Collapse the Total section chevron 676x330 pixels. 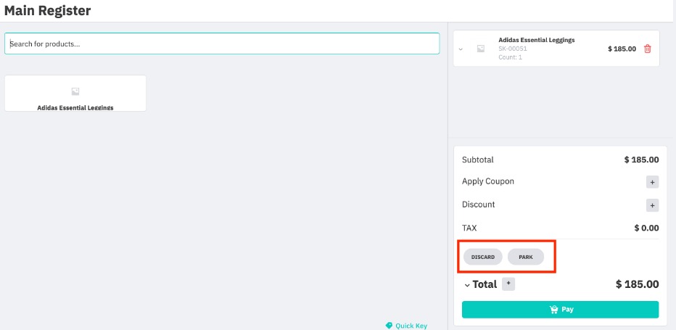467,285
